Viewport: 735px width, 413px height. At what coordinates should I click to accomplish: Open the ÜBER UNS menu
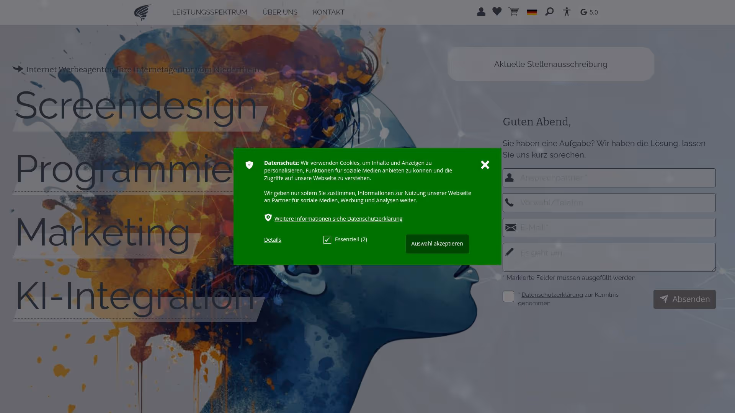pyautogui.click(x=280, y=12)
